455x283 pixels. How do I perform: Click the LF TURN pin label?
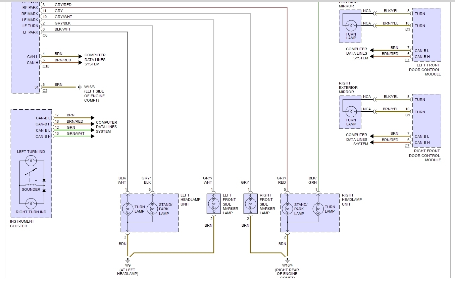click(x=30, y=26)
